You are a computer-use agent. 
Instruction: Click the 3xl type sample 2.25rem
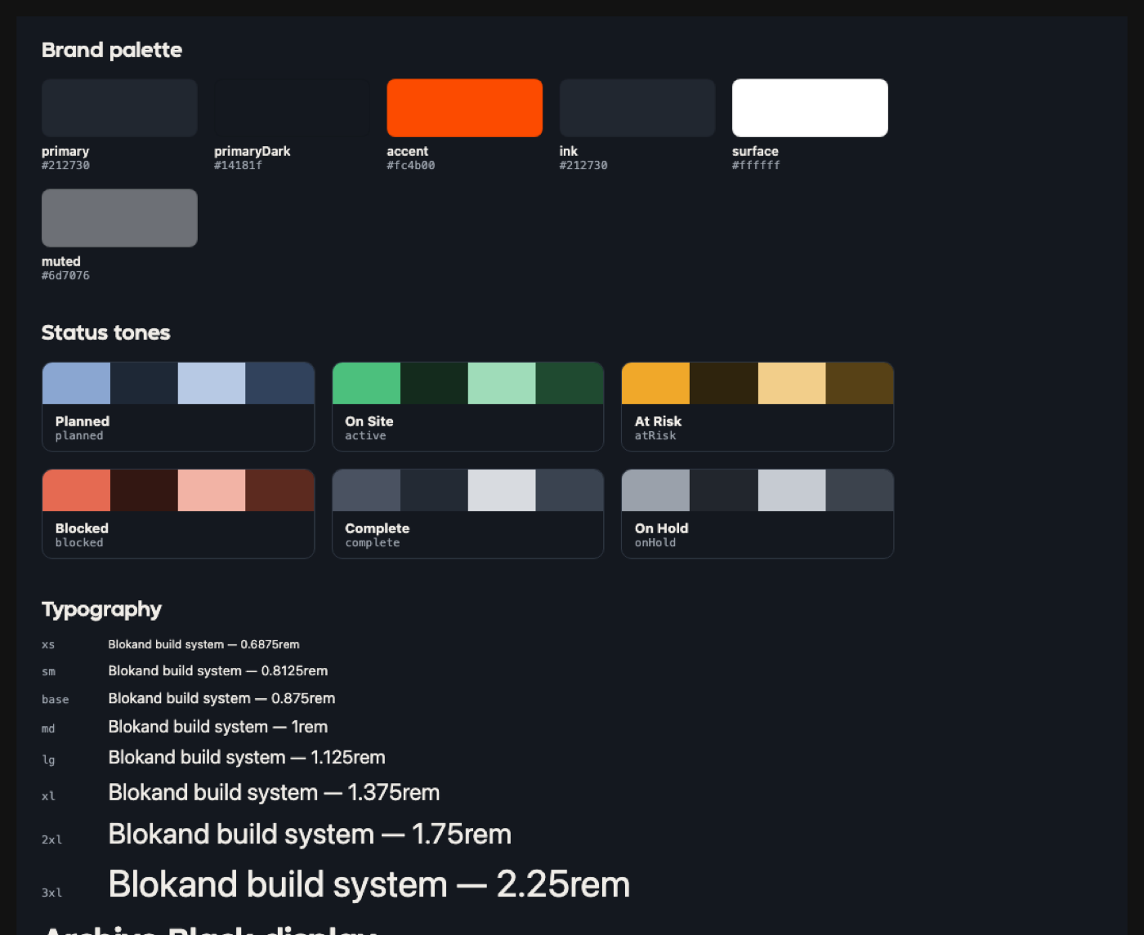pyautogui.click(x=369, y=884)
